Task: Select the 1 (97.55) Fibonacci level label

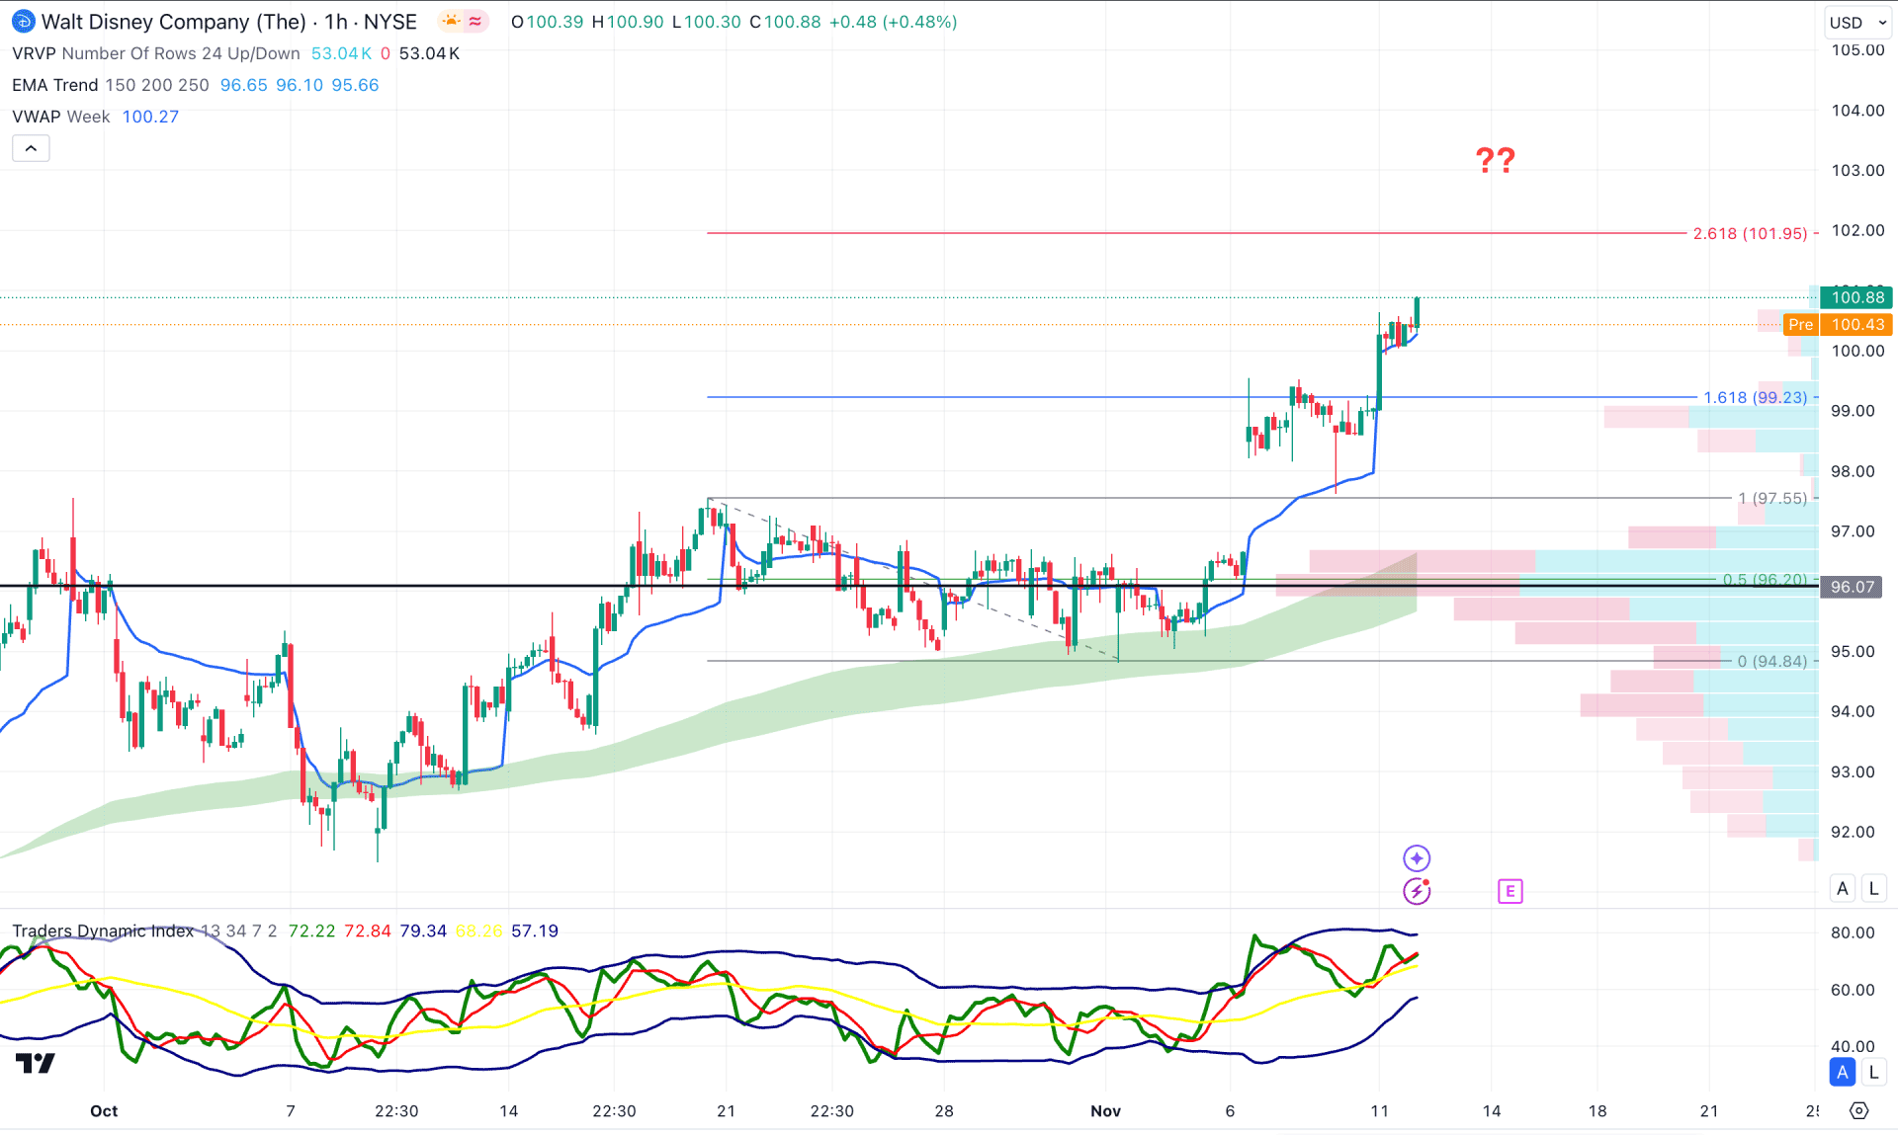Action: 1772,498
